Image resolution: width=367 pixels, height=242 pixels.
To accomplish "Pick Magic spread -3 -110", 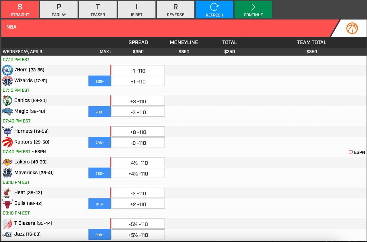I will point(138,112).
